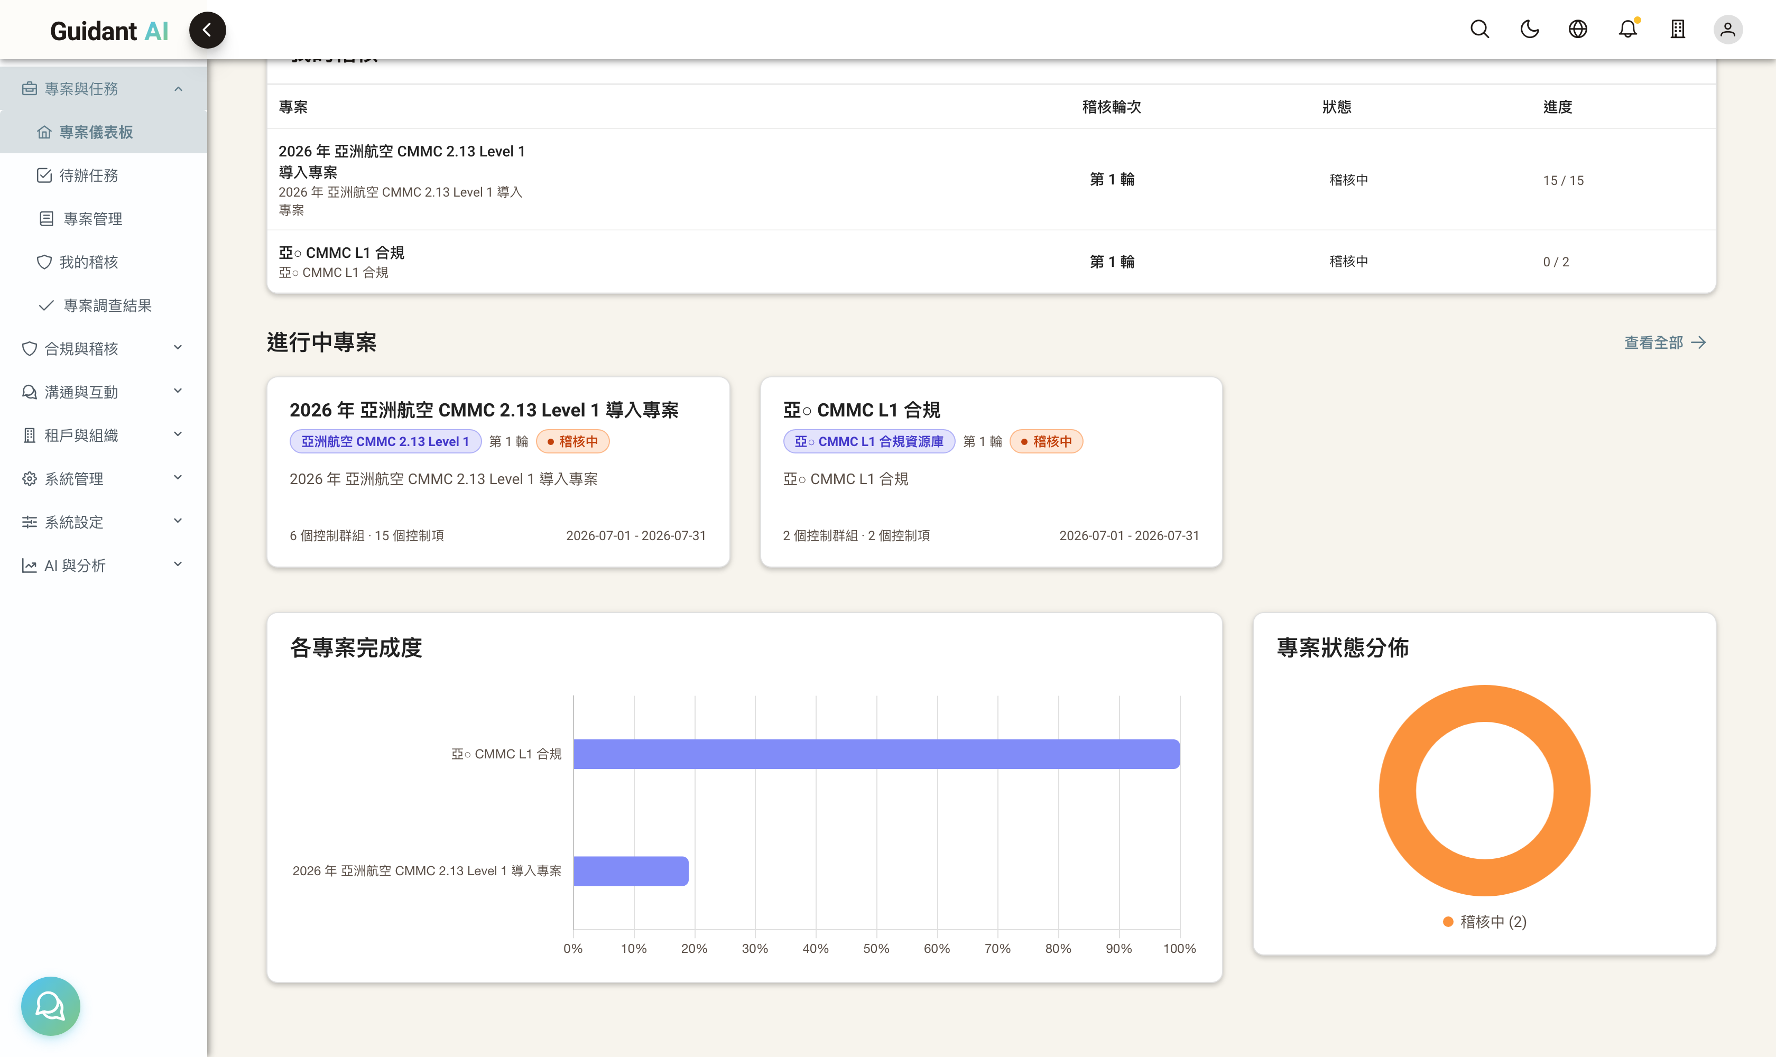Open the user profile avatar menu
This screenshot has width=1776, height=1057.
[1727, 29]
